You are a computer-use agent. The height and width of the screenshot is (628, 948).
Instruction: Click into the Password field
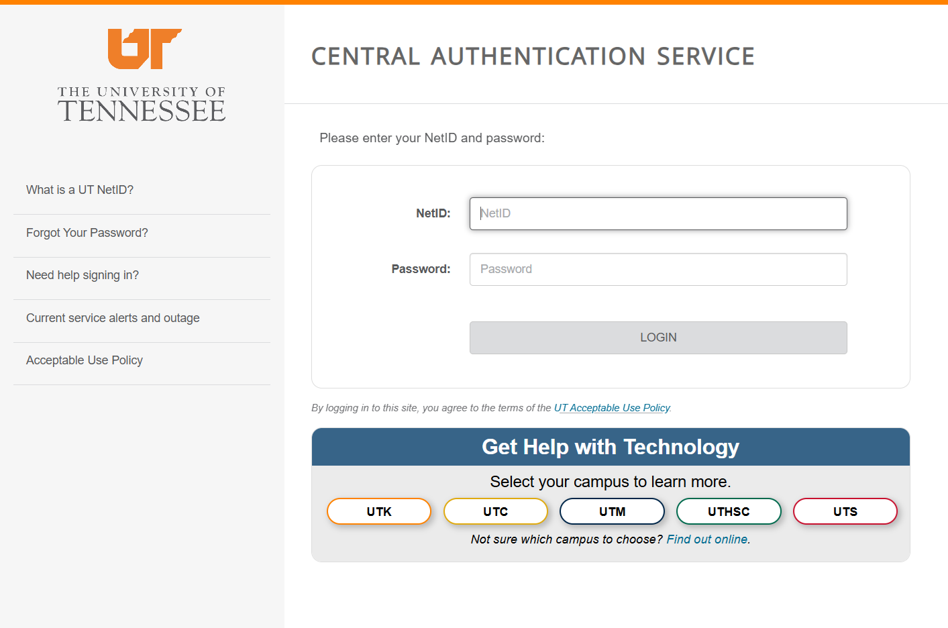pyautogui.click(x=658, y=269)
